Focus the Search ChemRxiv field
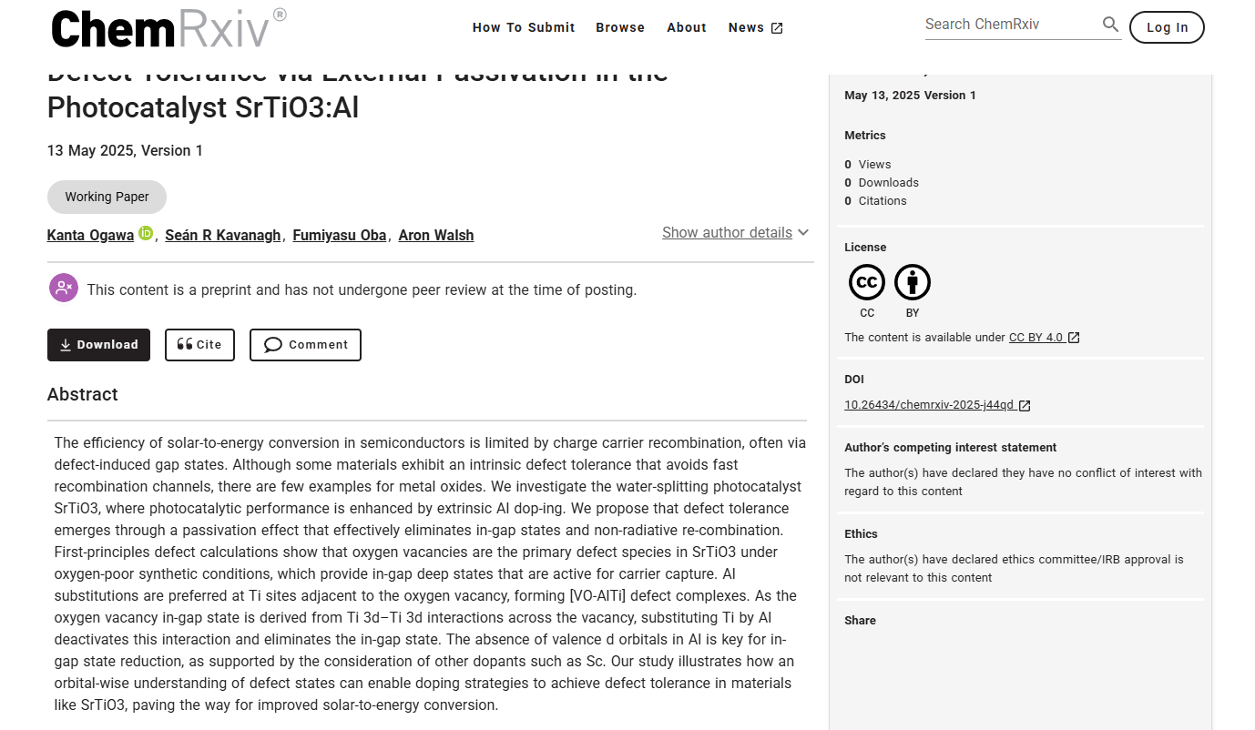The image size is (1255, 730). [x=1011, y=25]
